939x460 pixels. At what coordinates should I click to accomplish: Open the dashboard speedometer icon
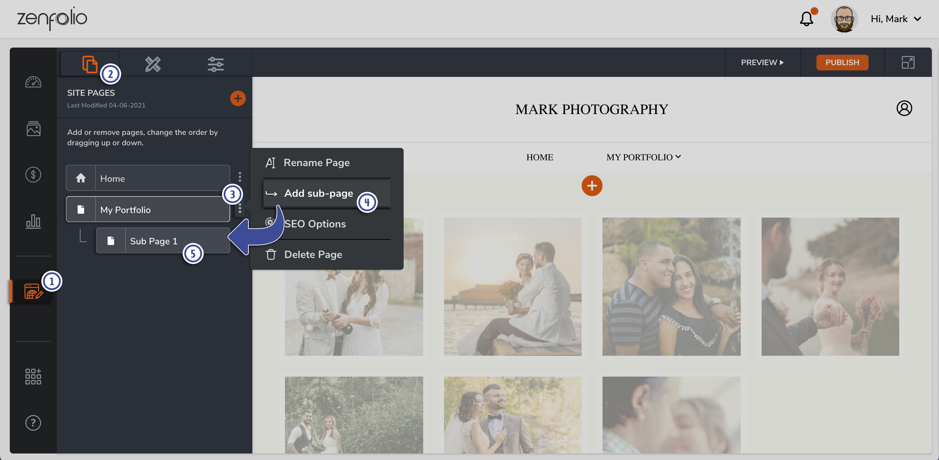pyautogui.click(x=33, y=82)
